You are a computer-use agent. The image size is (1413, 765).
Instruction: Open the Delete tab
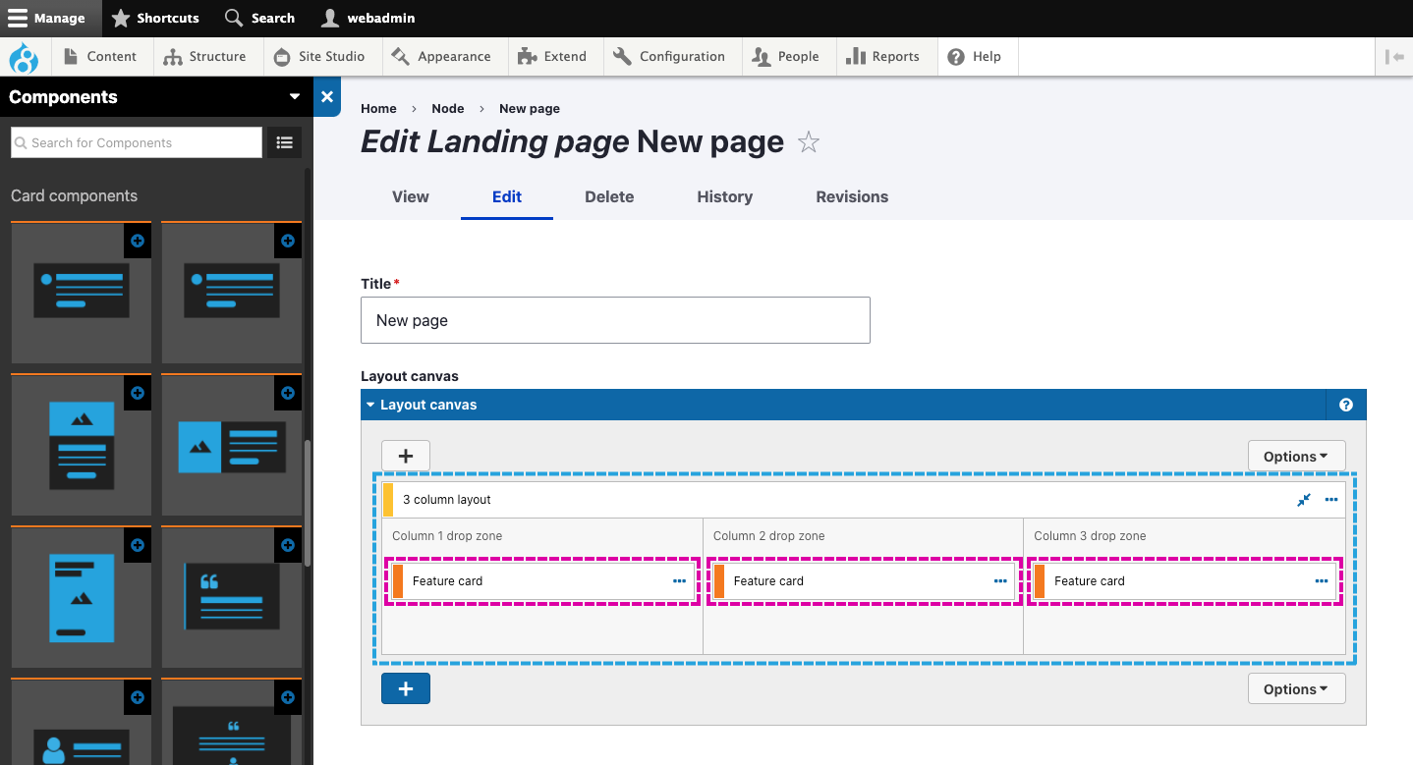(x=609, y=196)
